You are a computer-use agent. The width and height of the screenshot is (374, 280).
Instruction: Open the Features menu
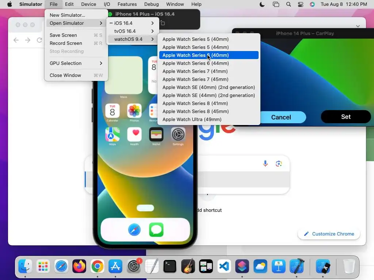pyautogui.click(x=127, y=4)
